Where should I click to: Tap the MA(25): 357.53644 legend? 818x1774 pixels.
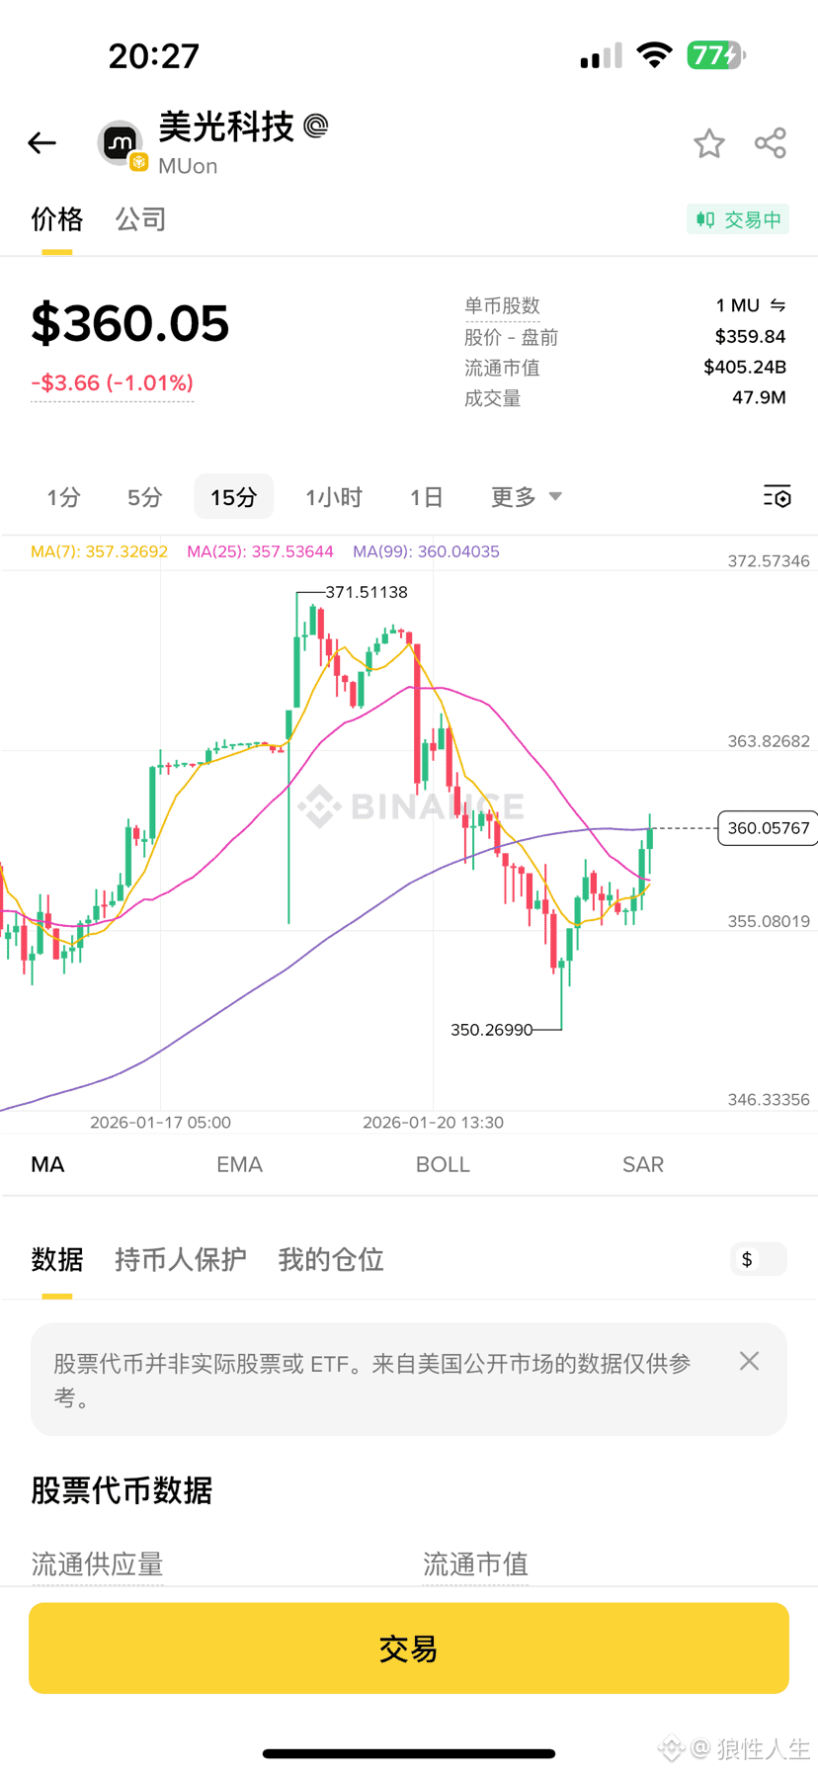coord(260,551)
